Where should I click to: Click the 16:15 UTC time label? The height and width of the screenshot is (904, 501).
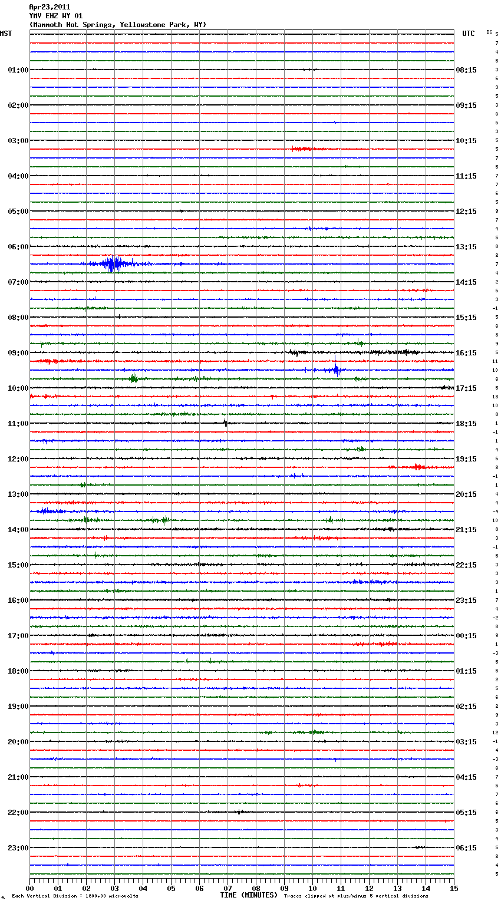(x=466, y=353)
